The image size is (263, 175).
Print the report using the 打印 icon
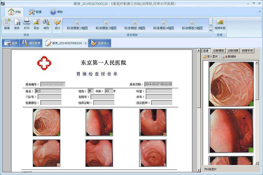[27, 24]
